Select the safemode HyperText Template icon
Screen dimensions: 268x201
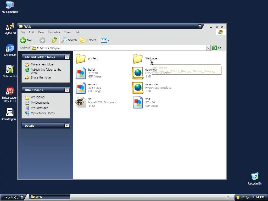pos(138,88)
